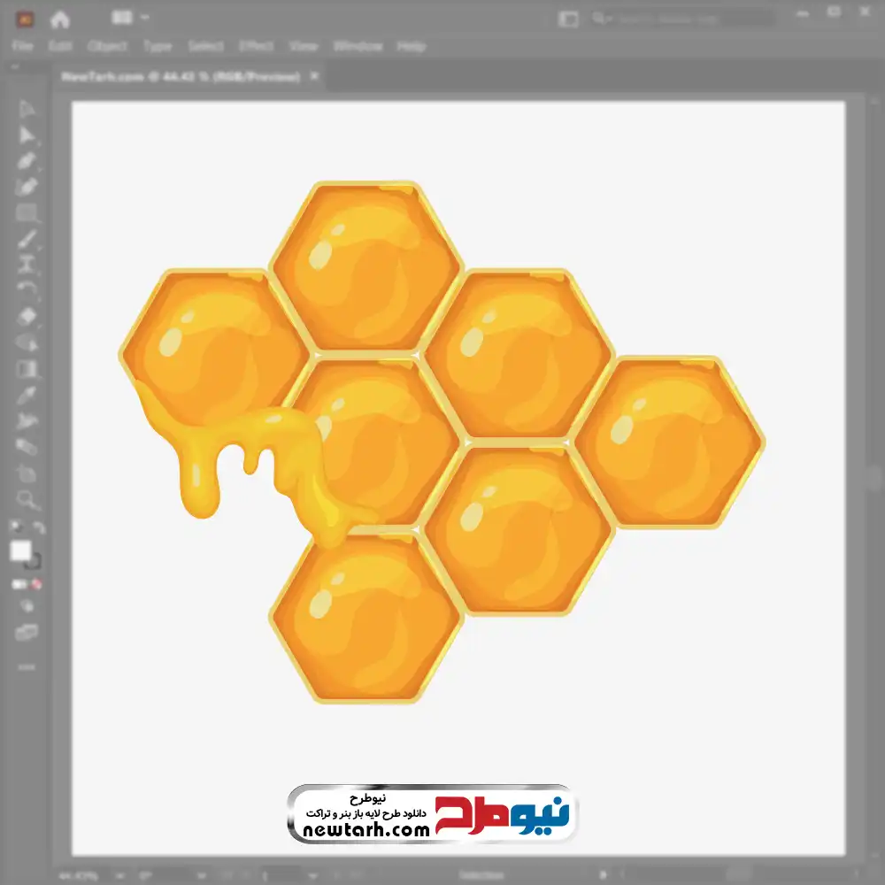This screenshot has height=885, width=885.
Task: Select the Eraser tool
Action: pyautogui.click(x=27, y=316)
